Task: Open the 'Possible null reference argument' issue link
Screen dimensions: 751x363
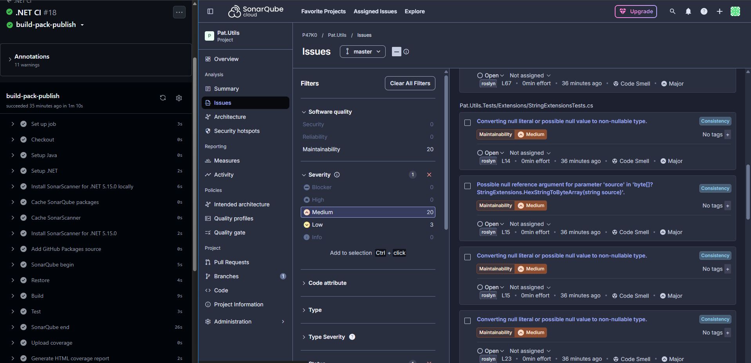Action: tap(565, 188)
